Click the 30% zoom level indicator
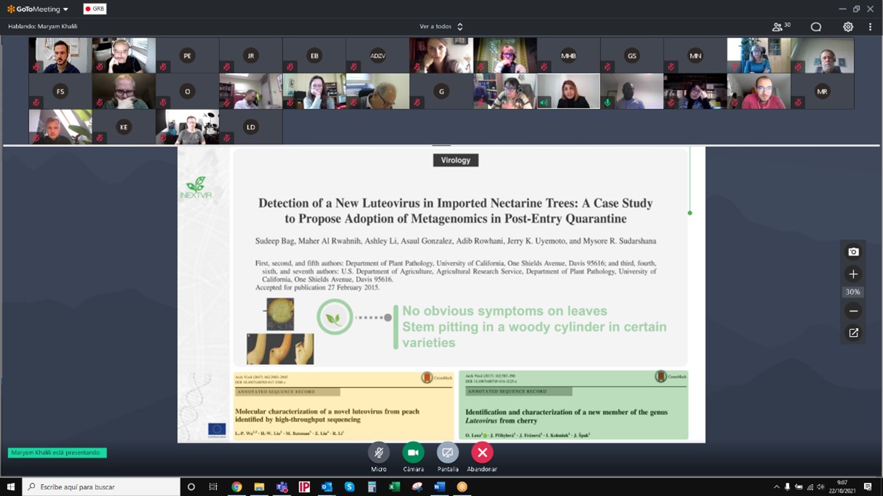Image resolution: width=883 pixels, height=496 pixels. (853, 292)
